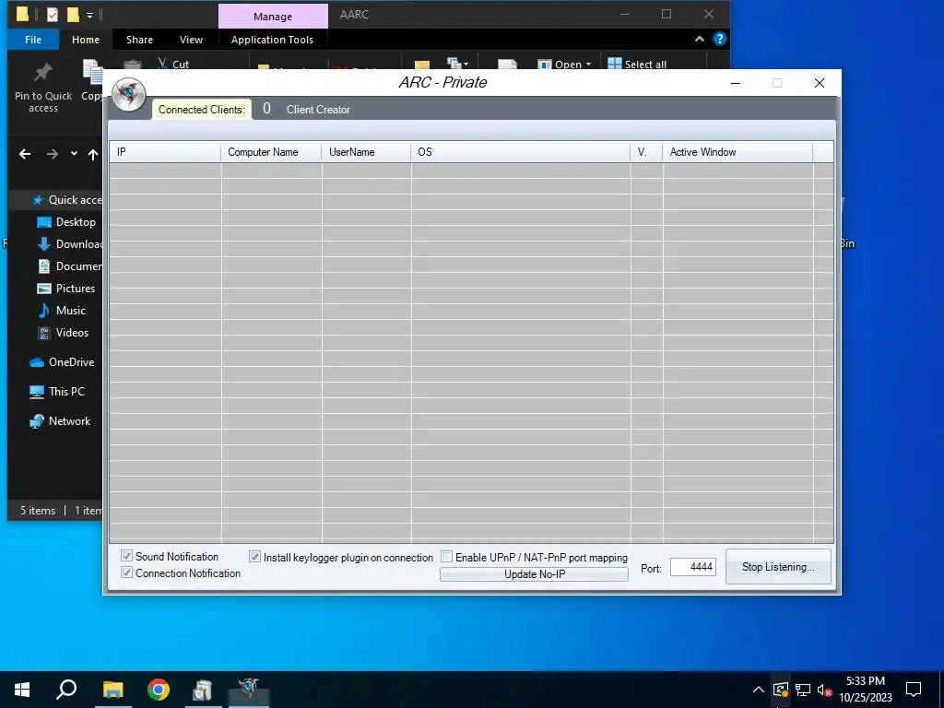
Task: Go back using the Explorer back arrow
Action: [25, 154]
